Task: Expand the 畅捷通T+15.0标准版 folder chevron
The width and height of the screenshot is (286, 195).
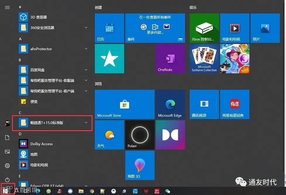Action: (86, 123)
